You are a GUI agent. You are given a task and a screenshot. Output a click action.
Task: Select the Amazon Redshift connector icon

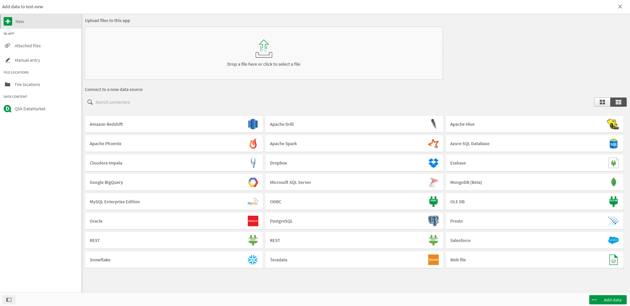[252, 124]
